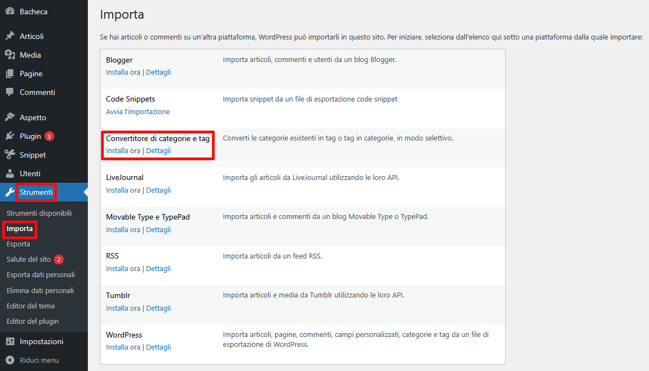Click the Strumenti wrench icon

pos(10,192)
